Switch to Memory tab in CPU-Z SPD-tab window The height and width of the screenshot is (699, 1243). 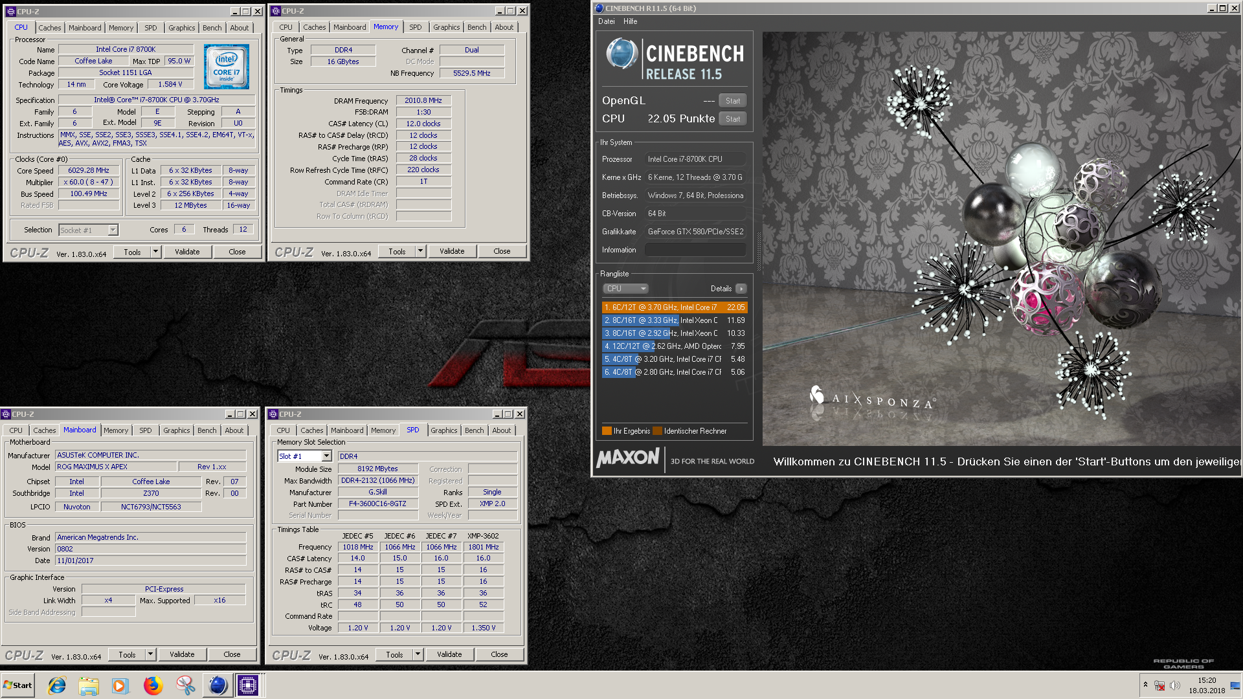coord(383,430)
